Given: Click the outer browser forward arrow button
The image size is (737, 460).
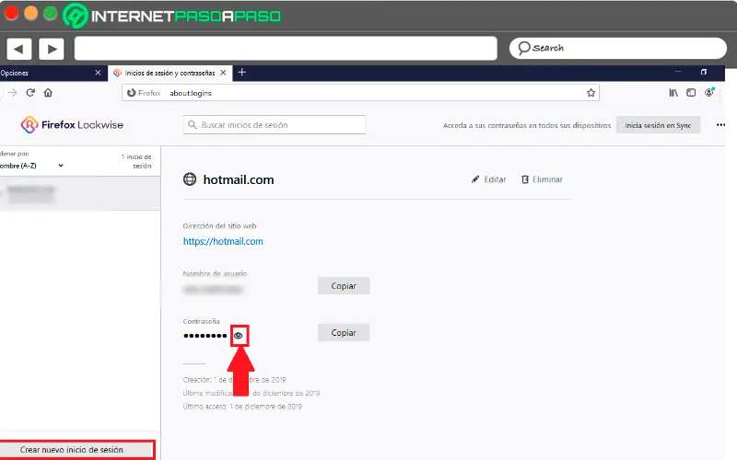Looking at the screenshot, I should tap(52, 49).
